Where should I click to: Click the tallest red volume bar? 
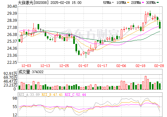(x=145, y=83)
